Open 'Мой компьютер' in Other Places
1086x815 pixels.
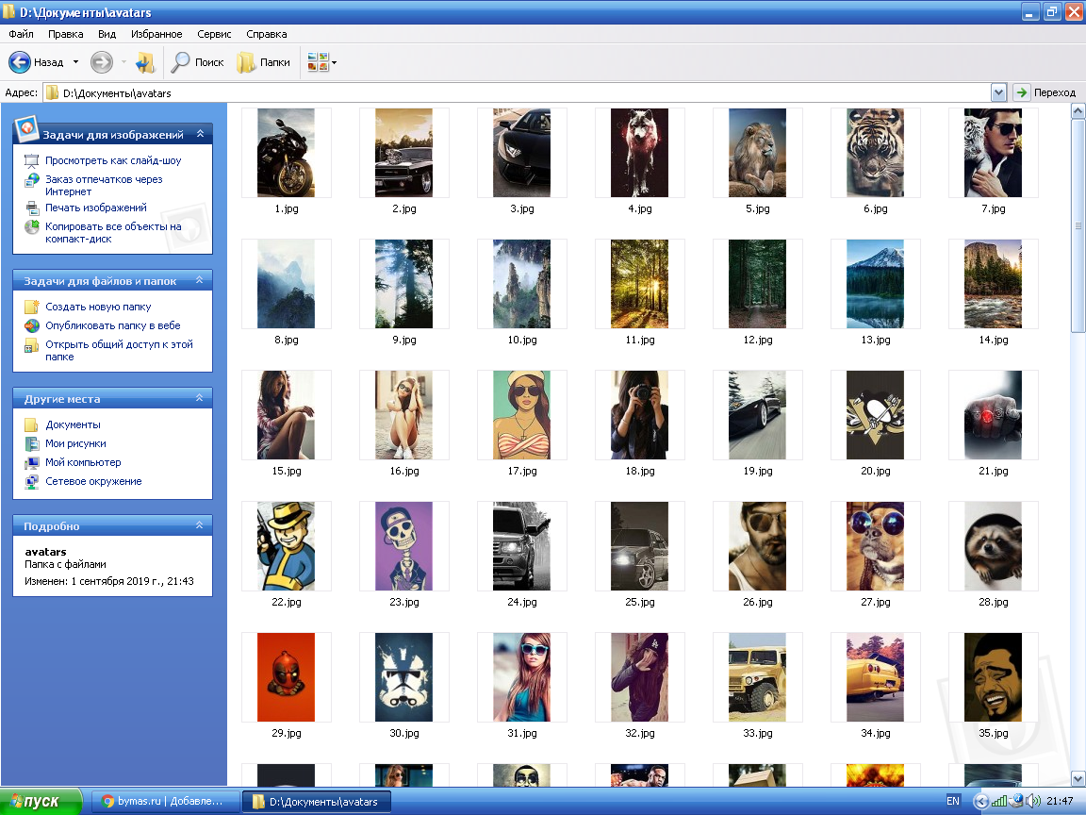click(83, 462)
